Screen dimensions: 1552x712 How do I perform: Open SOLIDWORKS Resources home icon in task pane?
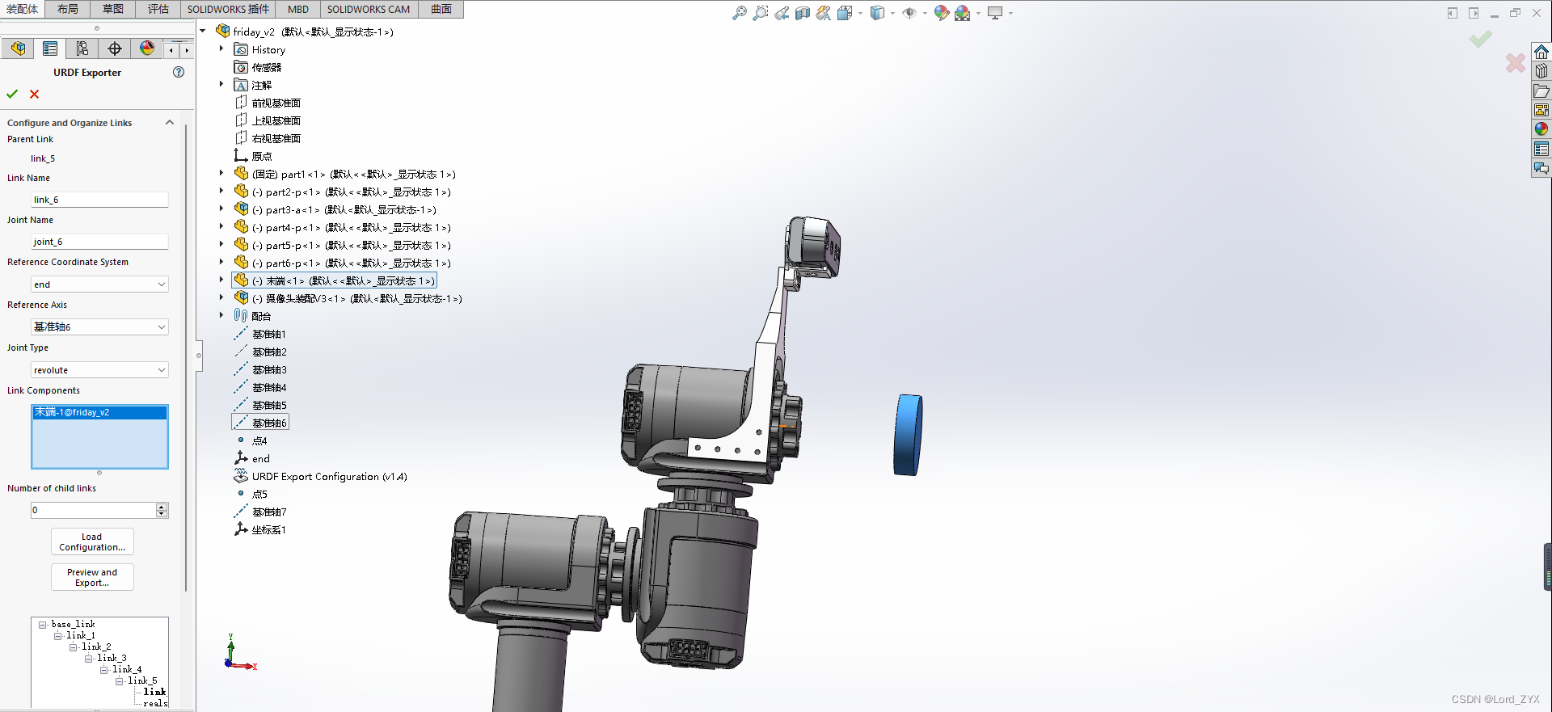pos(1541,52)
